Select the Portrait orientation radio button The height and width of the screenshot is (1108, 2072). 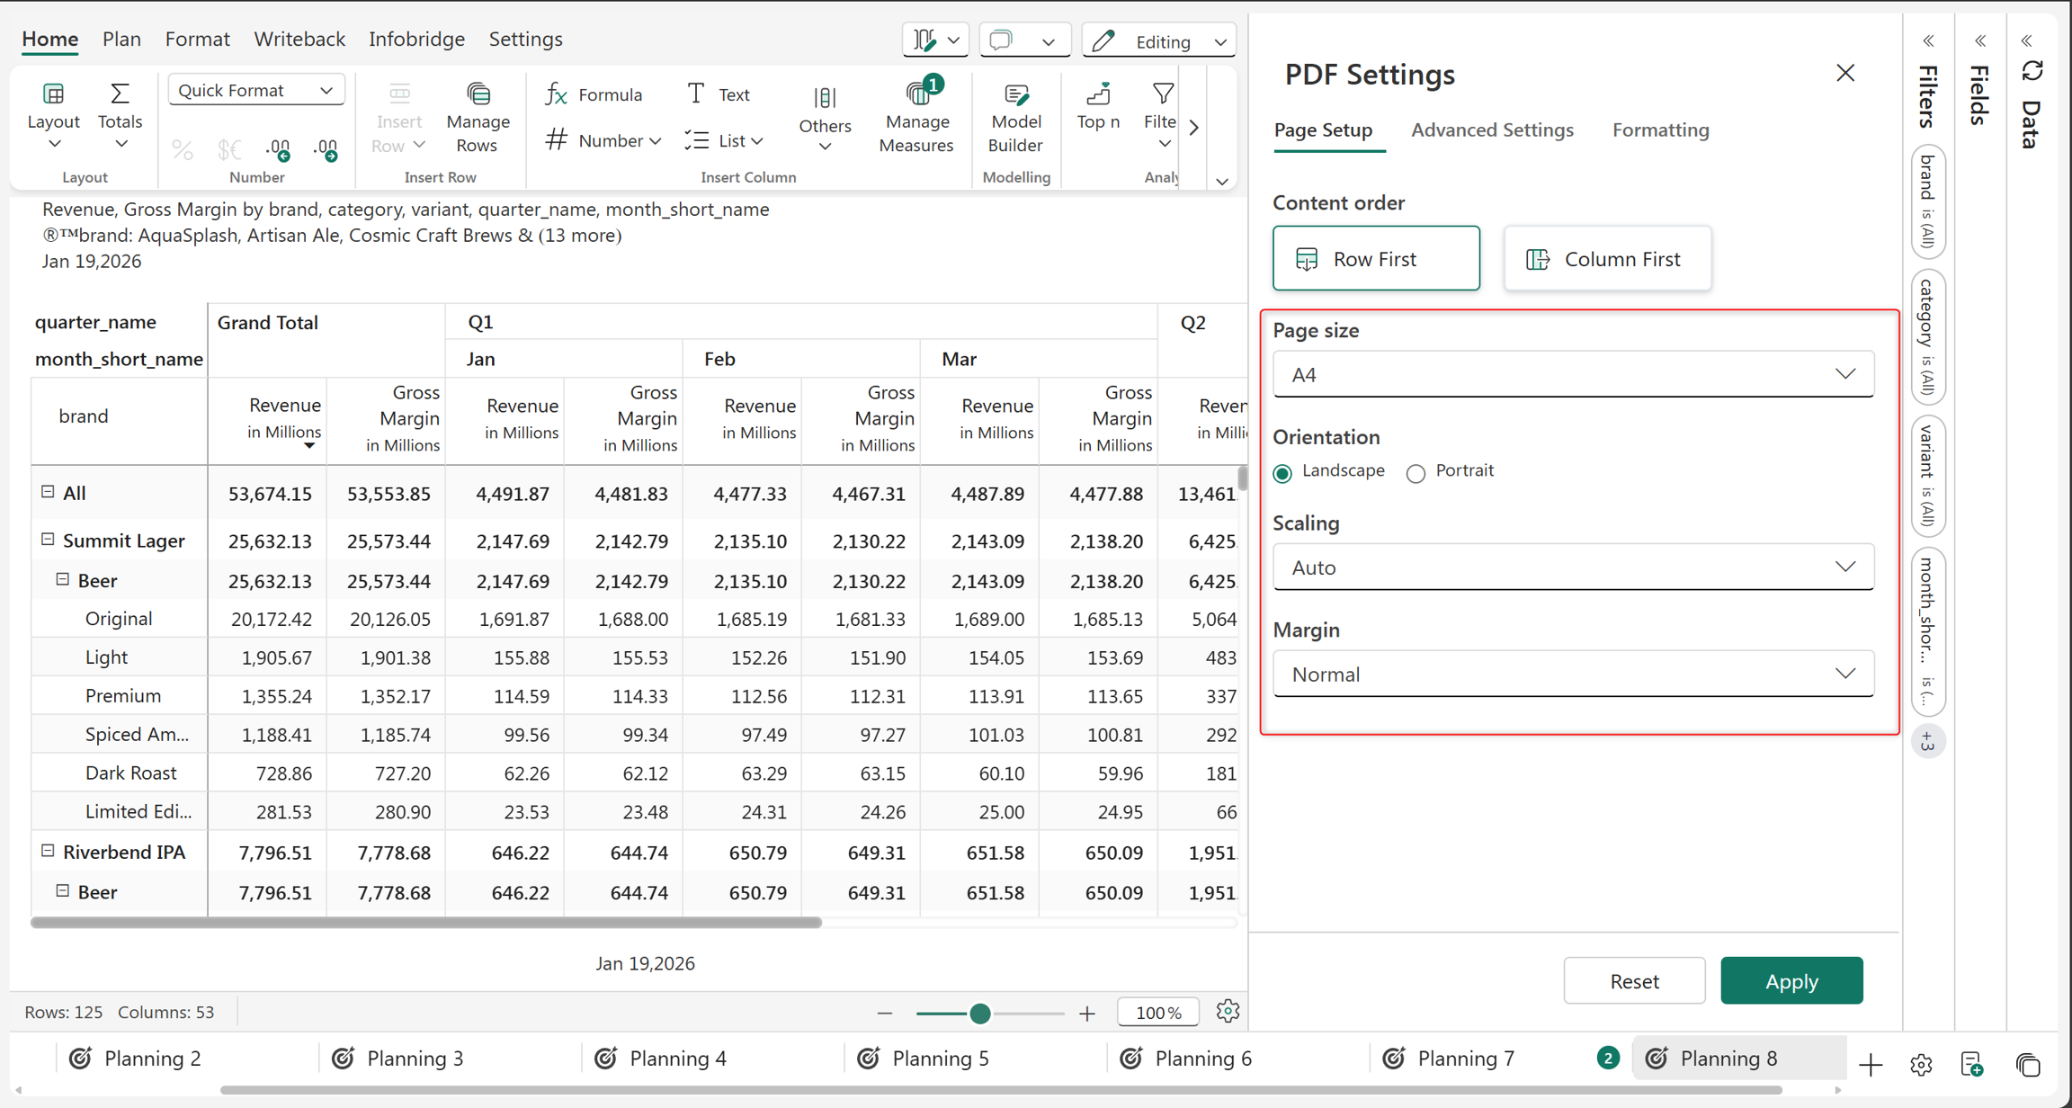click(1416, 473)
